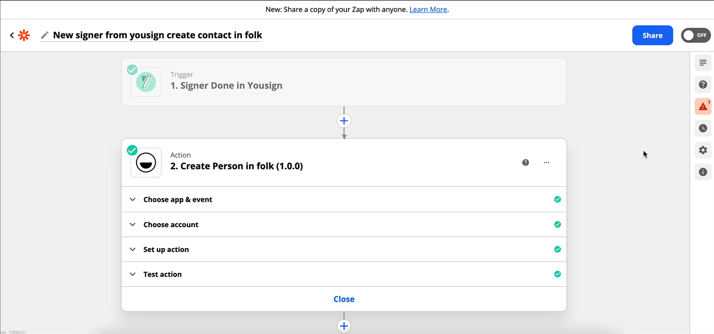714x334 pixels.
Task: Open the Zapier logo home icon
Action: (x=24, y=35)
